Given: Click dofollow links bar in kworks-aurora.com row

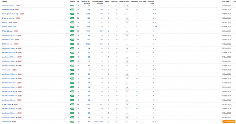Looking at the screenshot, I should 156,27.
